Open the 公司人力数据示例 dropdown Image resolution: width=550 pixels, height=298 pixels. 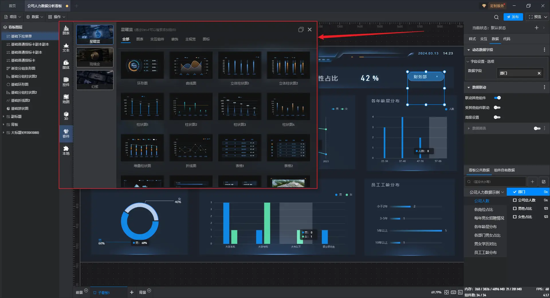(x=486, y=192)
